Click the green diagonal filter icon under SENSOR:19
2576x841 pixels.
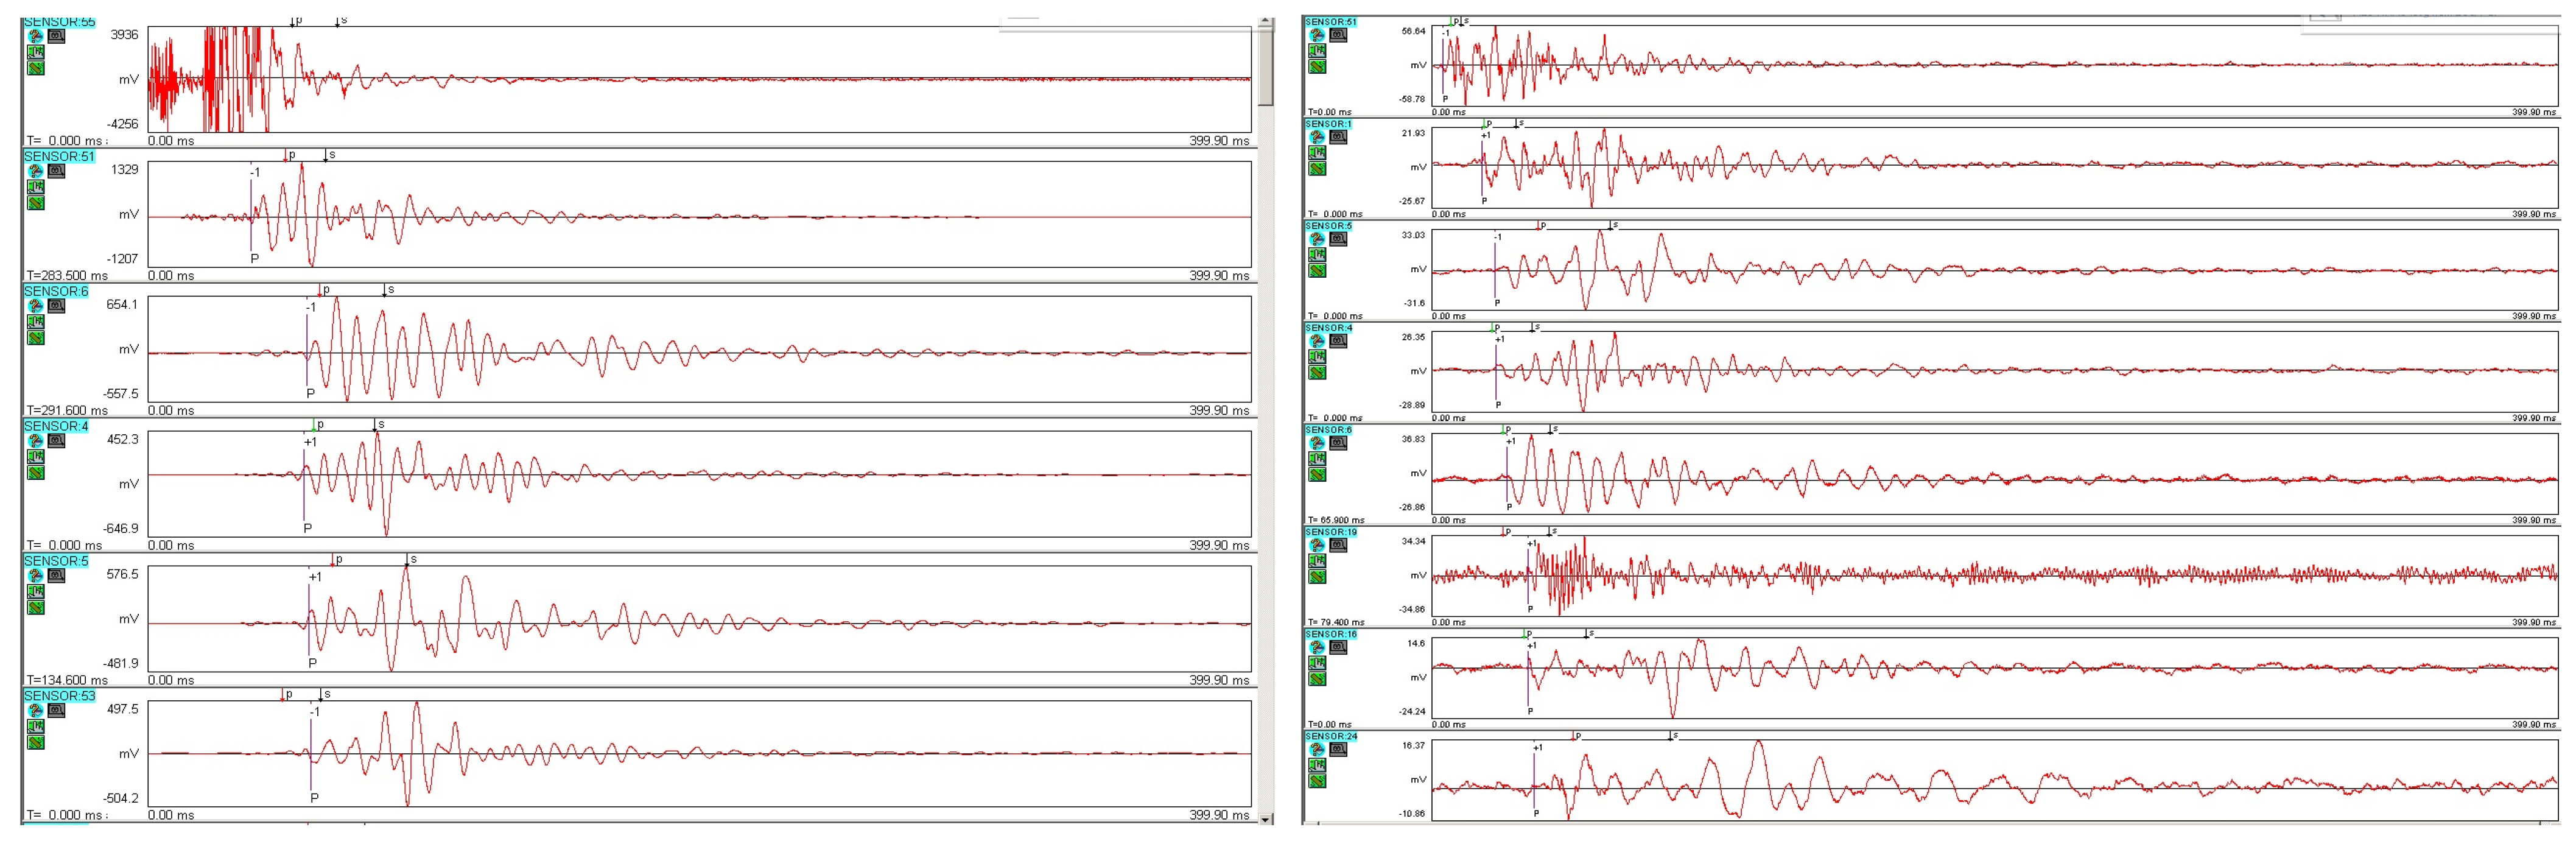pos(1317,577)
